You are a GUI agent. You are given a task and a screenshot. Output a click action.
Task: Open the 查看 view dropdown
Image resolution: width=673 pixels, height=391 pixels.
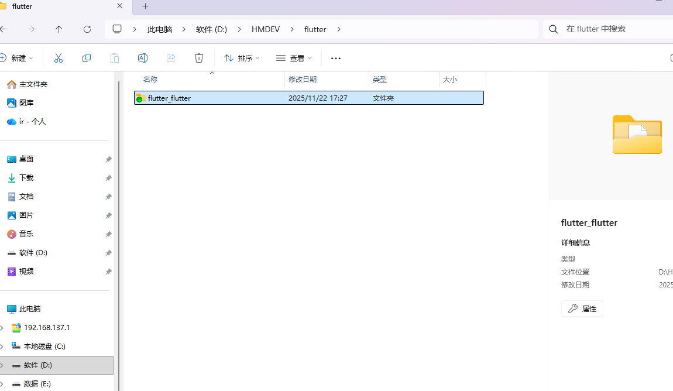(x=294, y=58)
